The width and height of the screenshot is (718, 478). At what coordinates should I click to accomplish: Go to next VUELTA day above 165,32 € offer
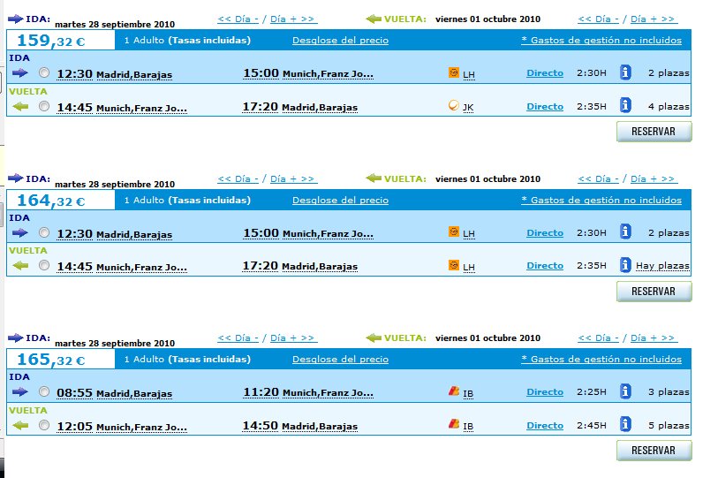click(654, 338)
